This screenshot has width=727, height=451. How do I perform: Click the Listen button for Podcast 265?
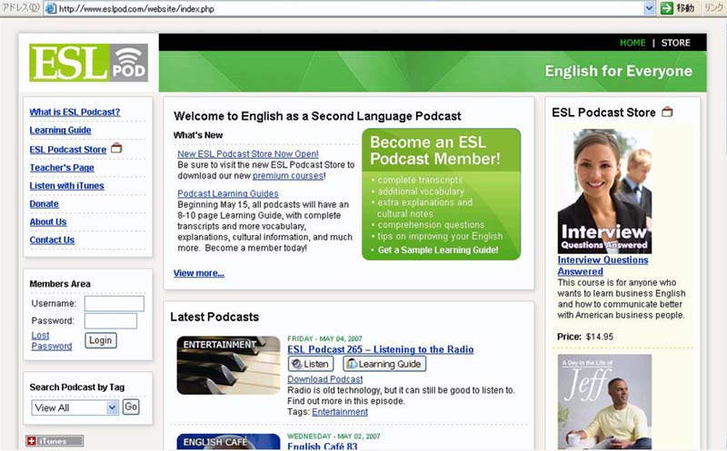311,364
